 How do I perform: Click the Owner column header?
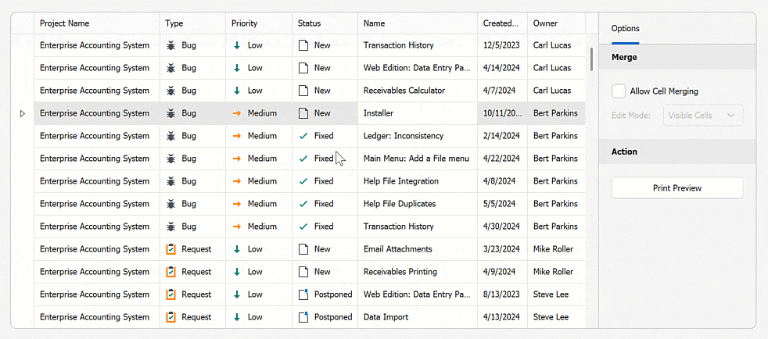(x=545, y=23)
